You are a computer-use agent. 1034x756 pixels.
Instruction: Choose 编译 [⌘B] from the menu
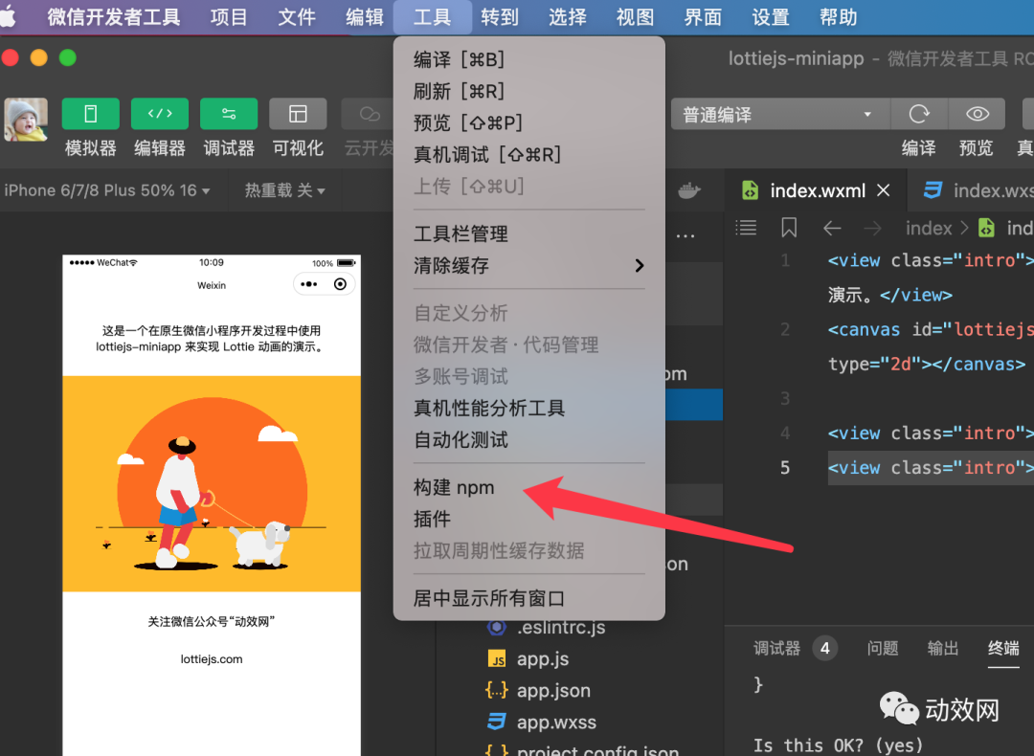point(528,59)
